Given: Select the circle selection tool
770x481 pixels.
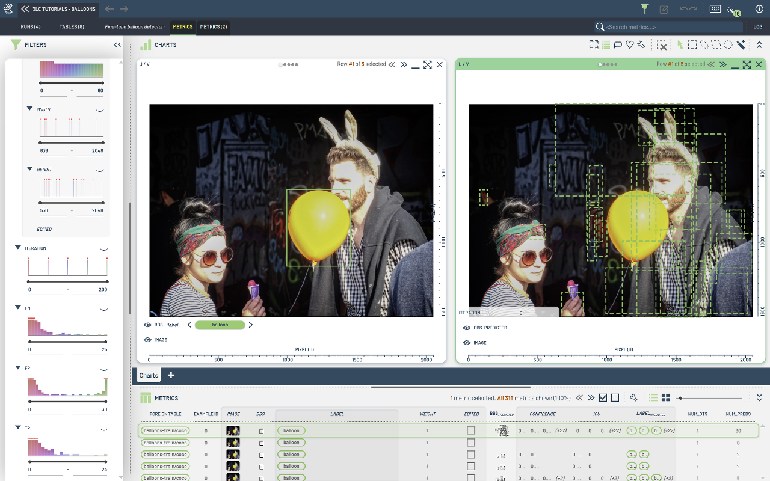Looking at the screenshot, I should pyautogui.click(x=728, y=45).
